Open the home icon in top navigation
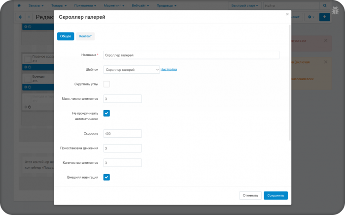Screen dimensions: 345x215 pos(19,5)
